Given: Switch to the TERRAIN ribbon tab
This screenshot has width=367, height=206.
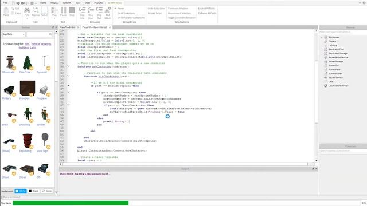Looking at the screenshot, I should [67, 3].
